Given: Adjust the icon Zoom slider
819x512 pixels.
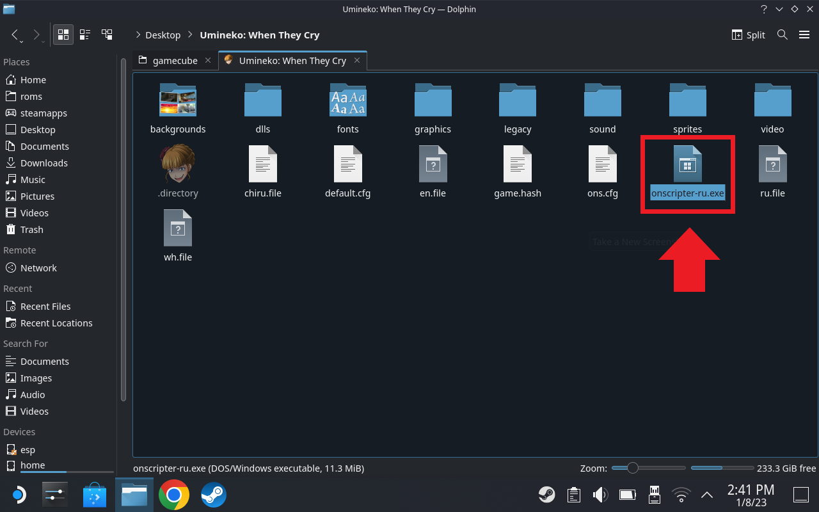Looking at the screenshot, I should (648, 468).
